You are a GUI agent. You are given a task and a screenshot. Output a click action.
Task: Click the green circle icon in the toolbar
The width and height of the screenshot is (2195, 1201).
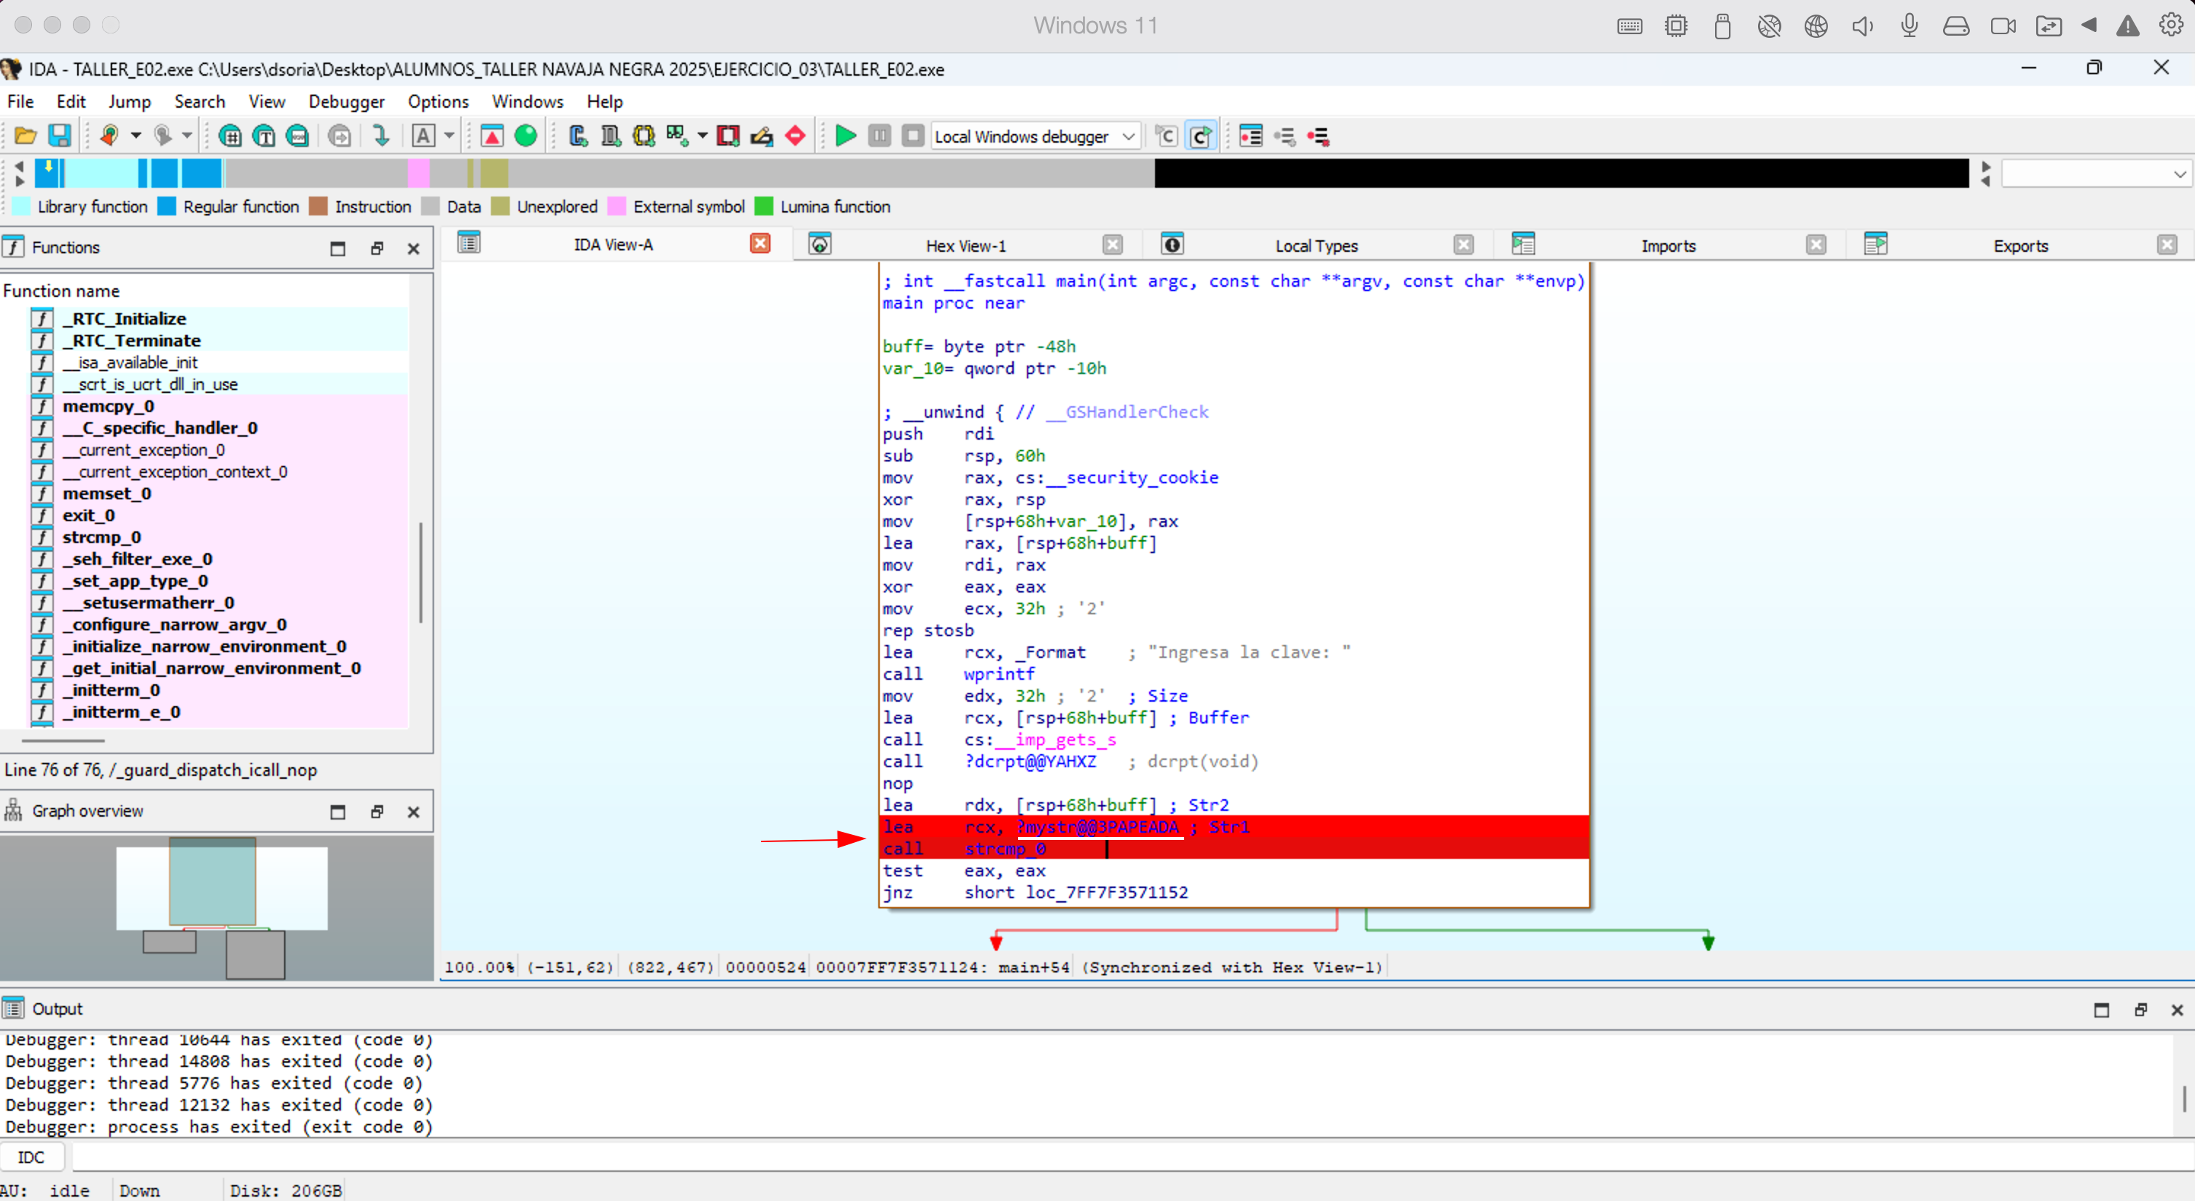[x=526, y=136]
